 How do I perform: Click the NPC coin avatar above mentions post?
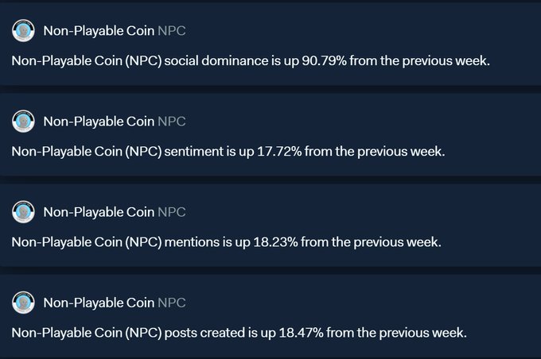[23, 212]
